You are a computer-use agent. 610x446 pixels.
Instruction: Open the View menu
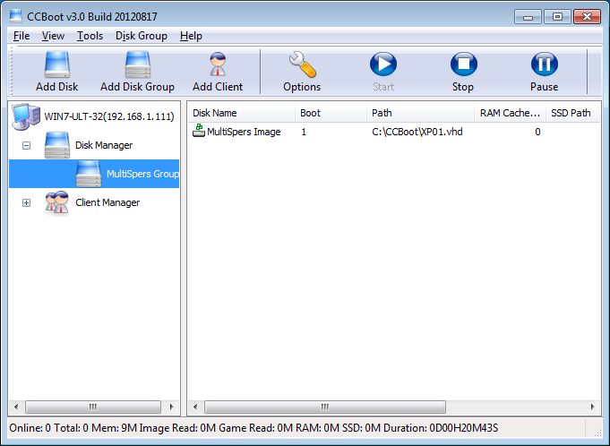pos(53,36)
